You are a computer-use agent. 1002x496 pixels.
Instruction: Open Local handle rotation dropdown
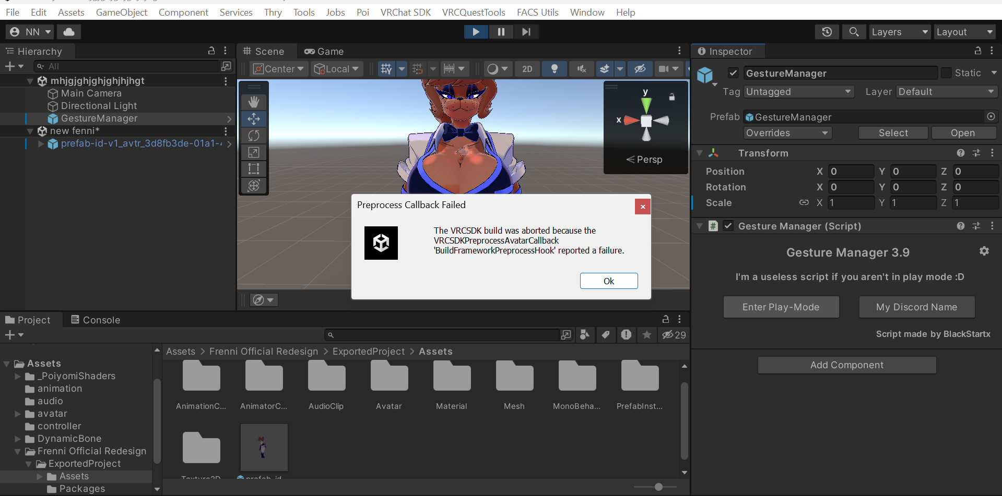pyautogui.click(x=337, y=69)
